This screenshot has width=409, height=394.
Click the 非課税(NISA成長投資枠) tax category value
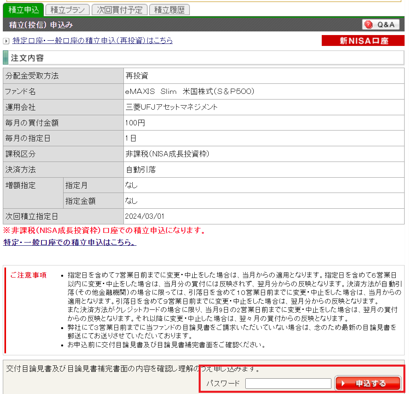tap(167, 154)
